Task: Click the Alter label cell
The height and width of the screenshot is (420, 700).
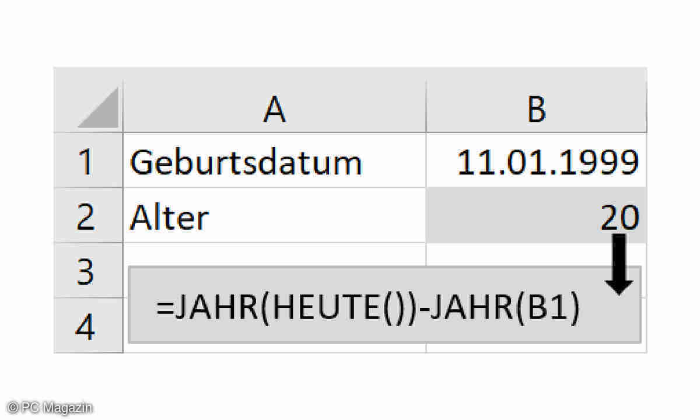Action: pyautogui.click(x=169, y=217)
